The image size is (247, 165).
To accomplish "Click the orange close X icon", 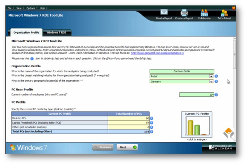I will pos(234,8).
